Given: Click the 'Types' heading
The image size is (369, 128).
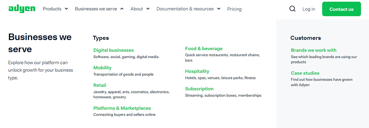Looking at the screenshot, I should (x=101, y=38).
